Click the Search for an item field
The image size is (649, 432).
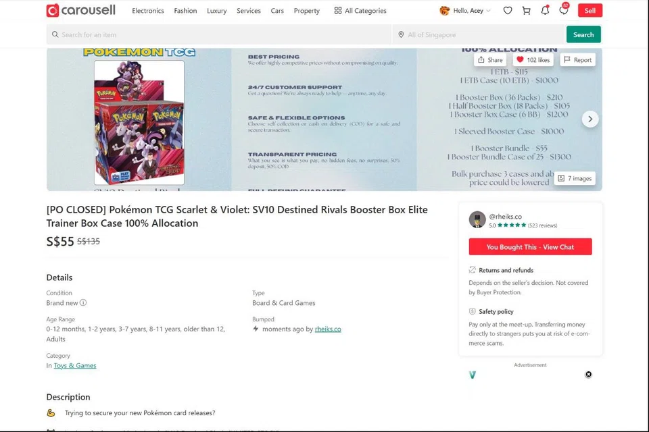219,34
